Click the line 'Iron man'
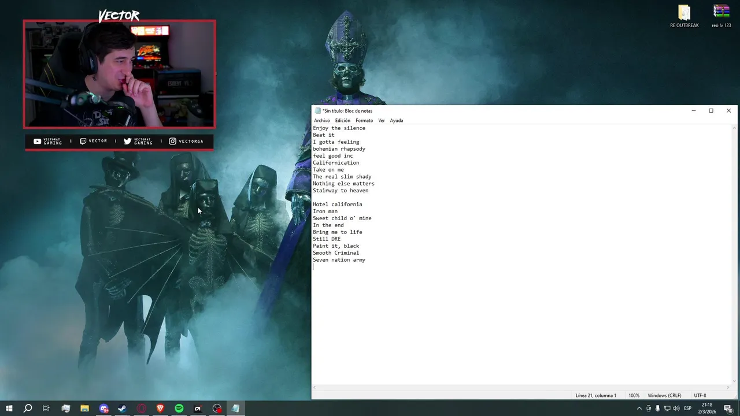 [x=325, y=211]
